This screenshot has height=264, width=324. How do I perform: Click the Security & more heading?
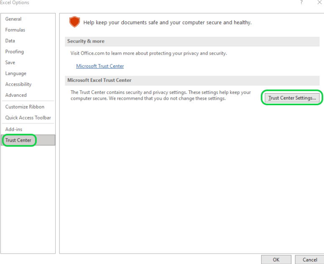(x=86, y=41)
